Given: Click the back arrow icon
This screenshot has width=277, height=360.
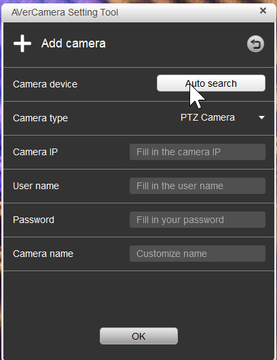Looking at the screenshot, I should 255,44.
